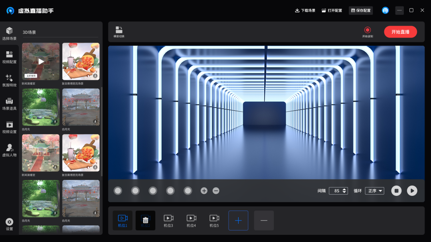431x242 pixels.
Task: Switch to camera position 机位5
Action: 214,221
